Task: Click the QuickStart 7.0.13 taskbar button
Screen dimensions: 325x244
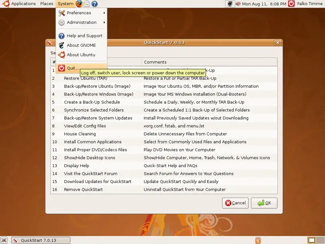Action: tap(41, 240)
